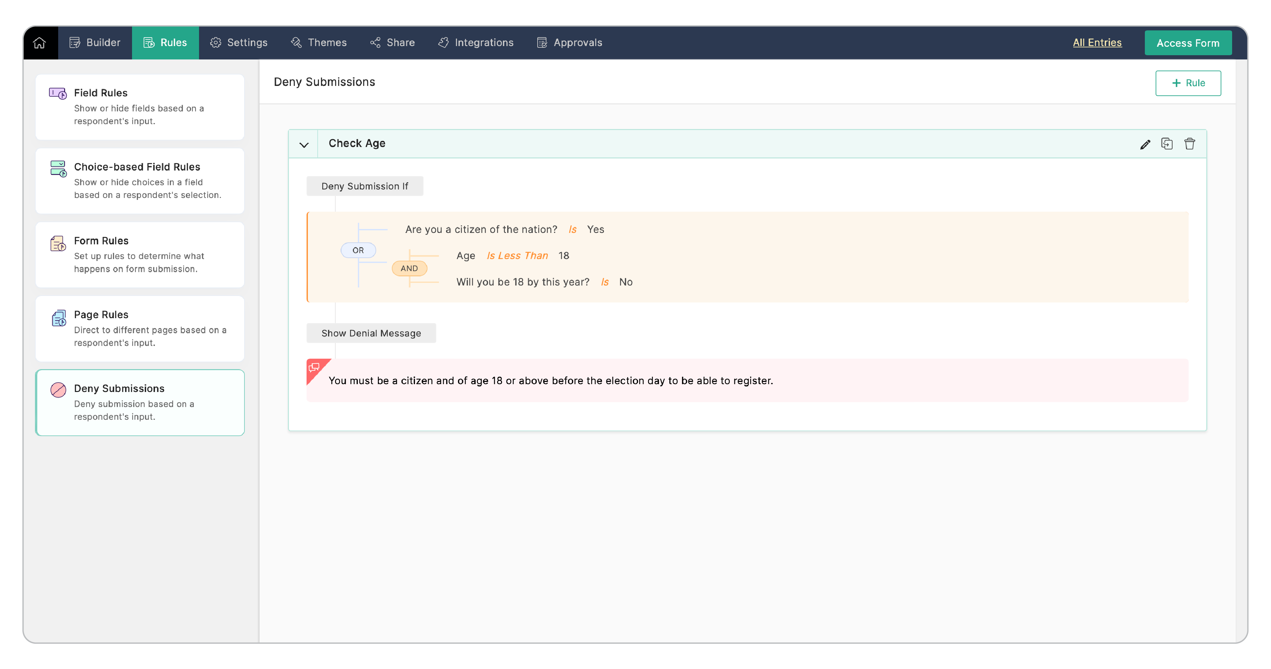Open the All Entries link

(x=1097, y=42)
